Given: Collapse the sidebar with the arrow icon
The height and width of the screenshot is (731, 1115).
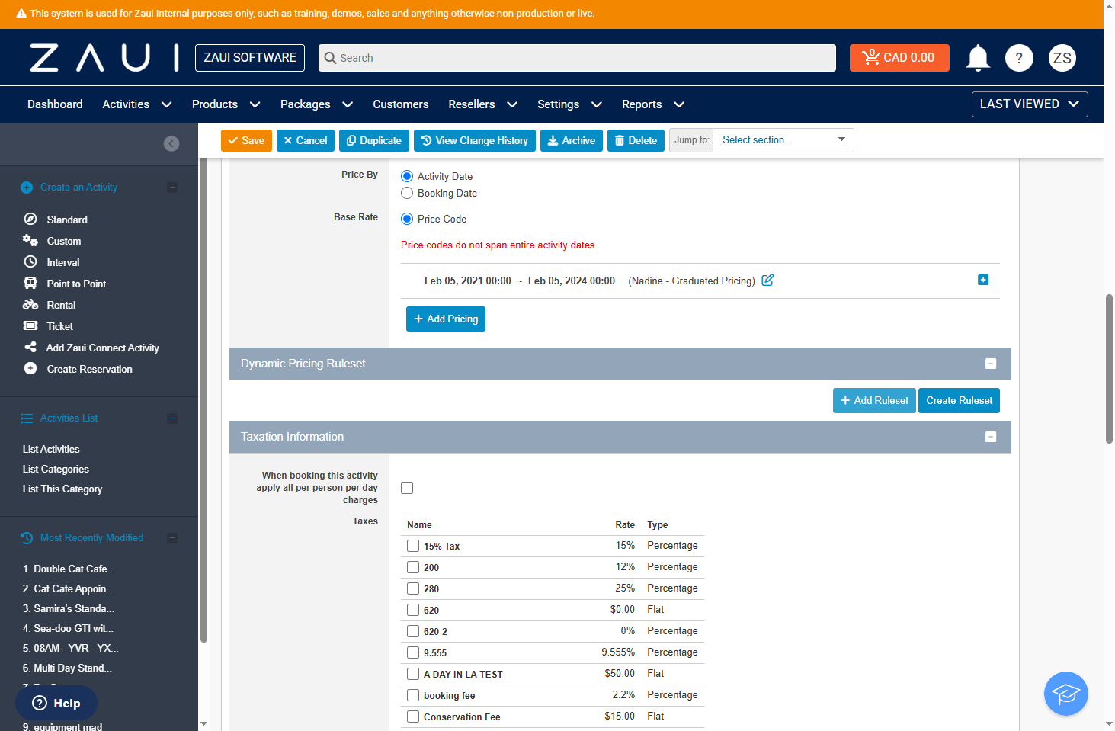Looking at the screenshot, I should click(171, 143).
